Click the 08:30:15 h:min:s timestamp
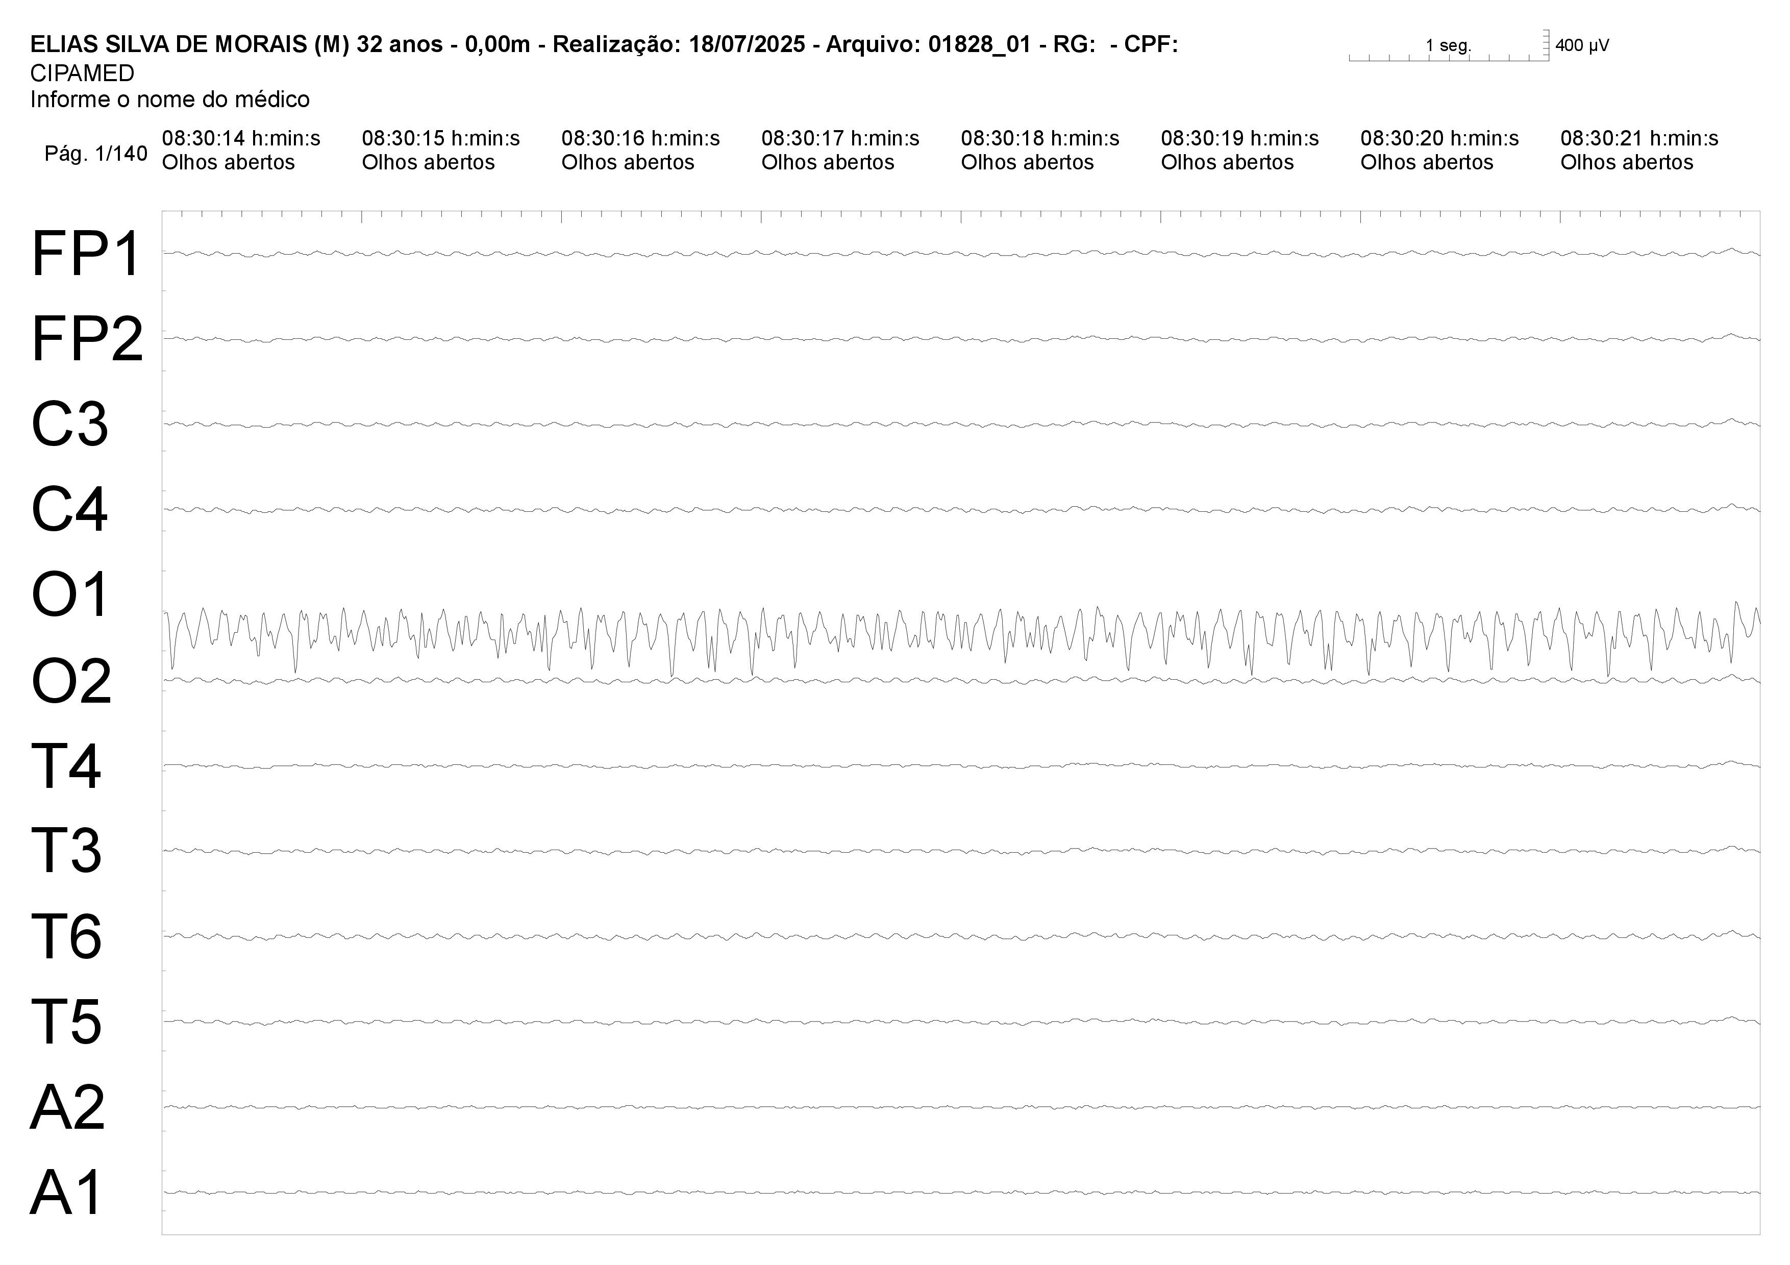 coord(440,139)
